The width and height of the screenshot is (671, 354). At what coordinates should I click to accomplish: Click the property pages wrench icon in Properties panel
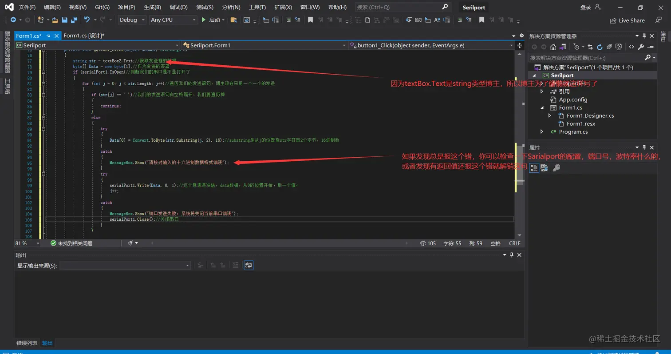coord(556,168)
